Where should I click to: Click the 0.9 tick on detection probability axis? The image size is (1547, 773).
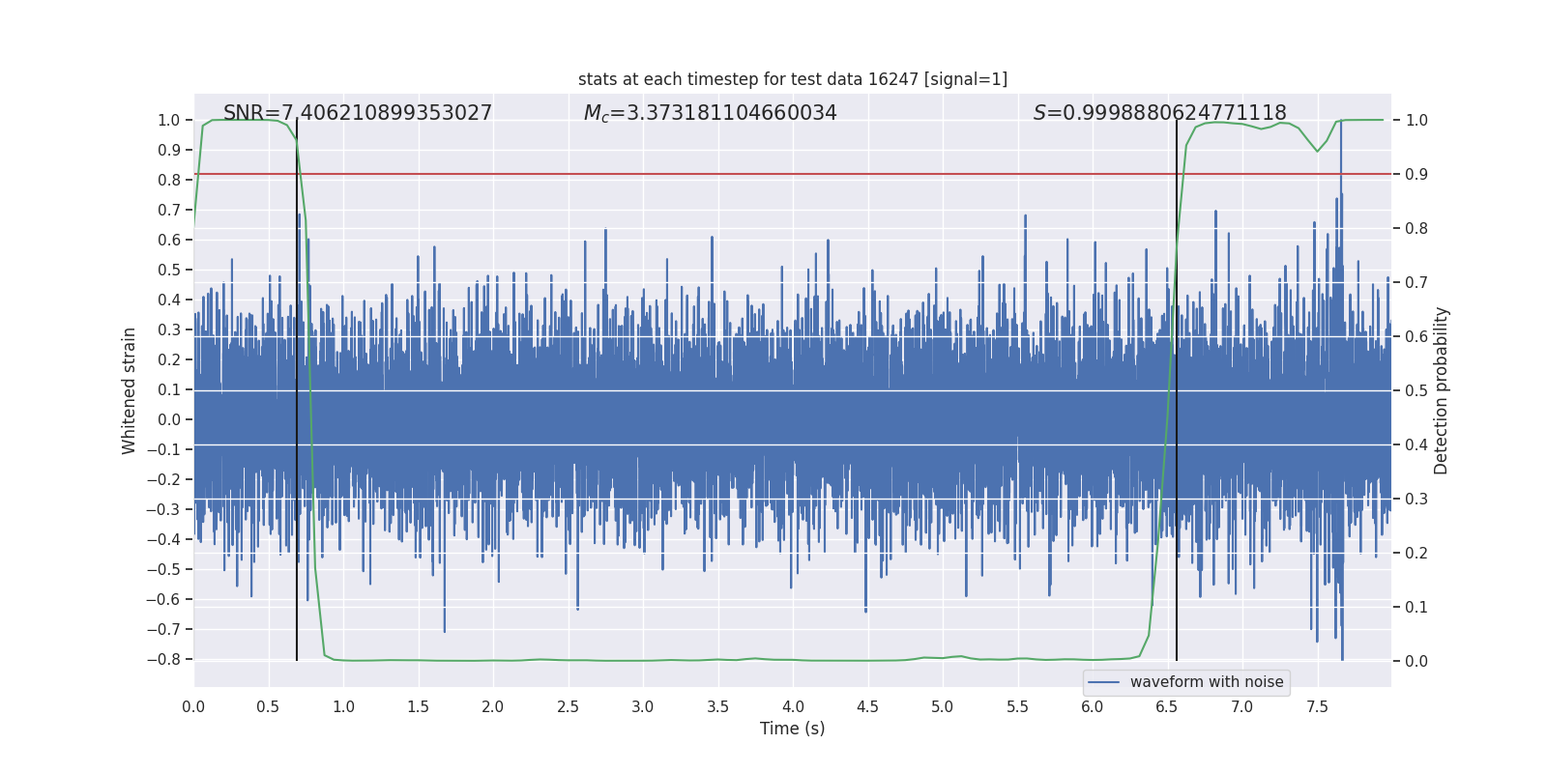point(1416,174)
